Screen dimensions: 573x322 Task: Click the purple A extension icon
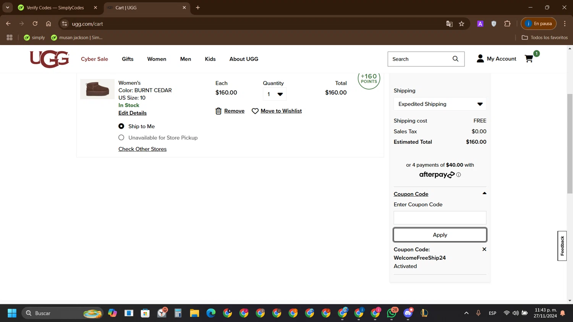[480, 24]
